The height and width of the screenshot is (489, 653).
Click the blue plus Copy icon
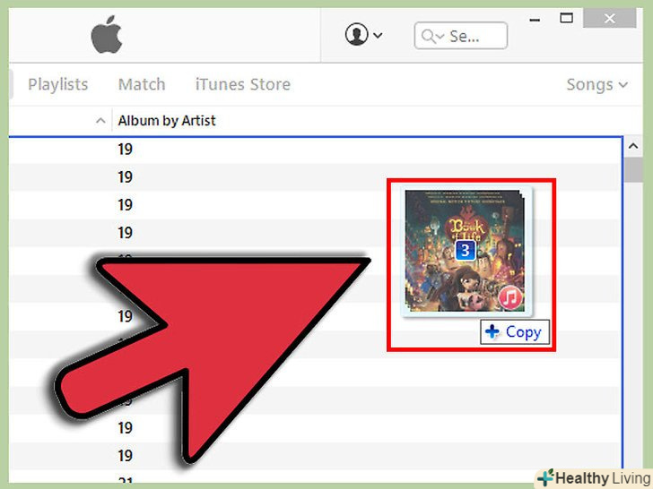click(492, 331)
